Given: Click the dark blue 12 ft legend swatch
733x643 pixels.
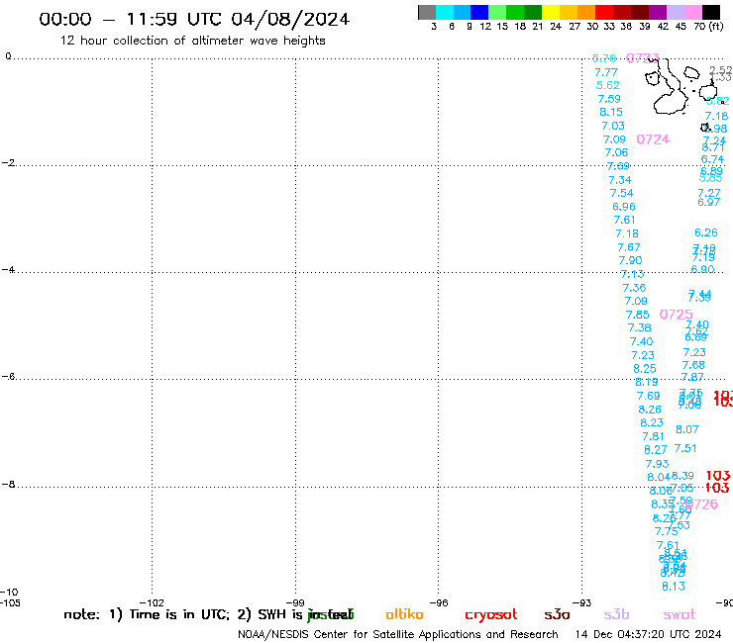Looking at the screenshot, I should coord(479,12).
